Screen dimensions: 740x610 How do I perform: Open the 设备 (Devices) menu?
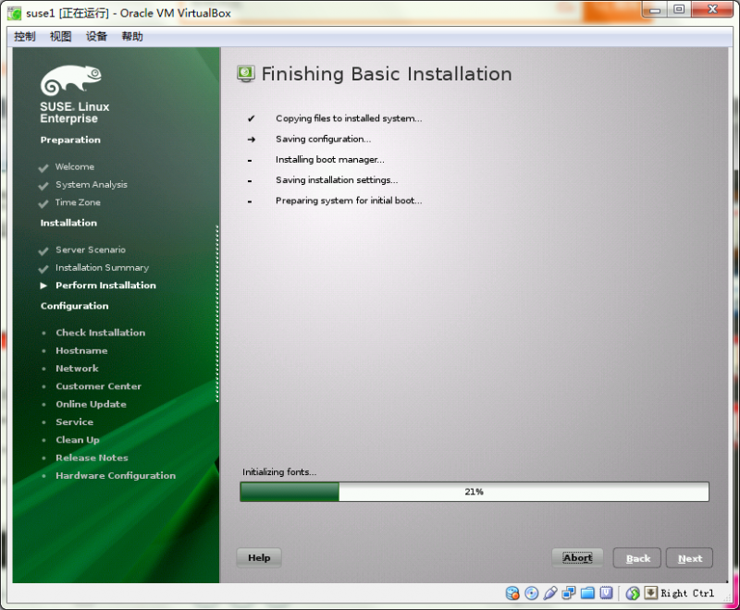click(95, 36)
